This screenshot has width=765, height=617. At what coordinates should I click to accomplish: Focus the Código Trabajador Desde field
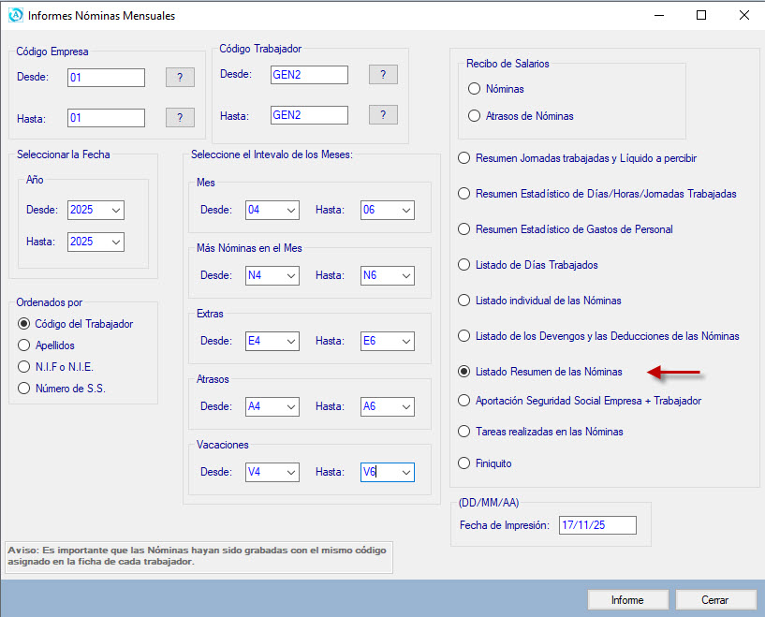308,75
